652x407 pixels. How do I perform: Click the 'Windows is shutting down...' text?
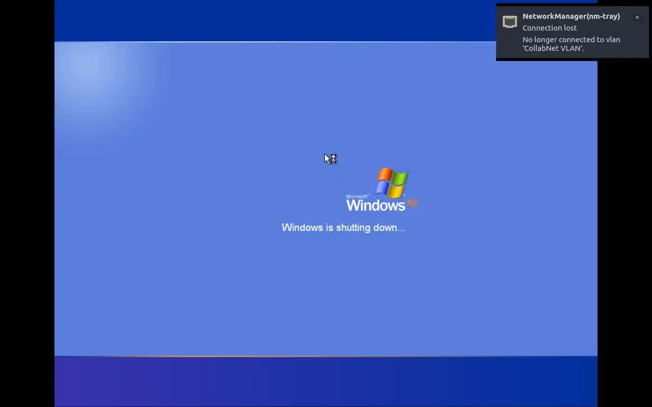(x=343, y=227)
